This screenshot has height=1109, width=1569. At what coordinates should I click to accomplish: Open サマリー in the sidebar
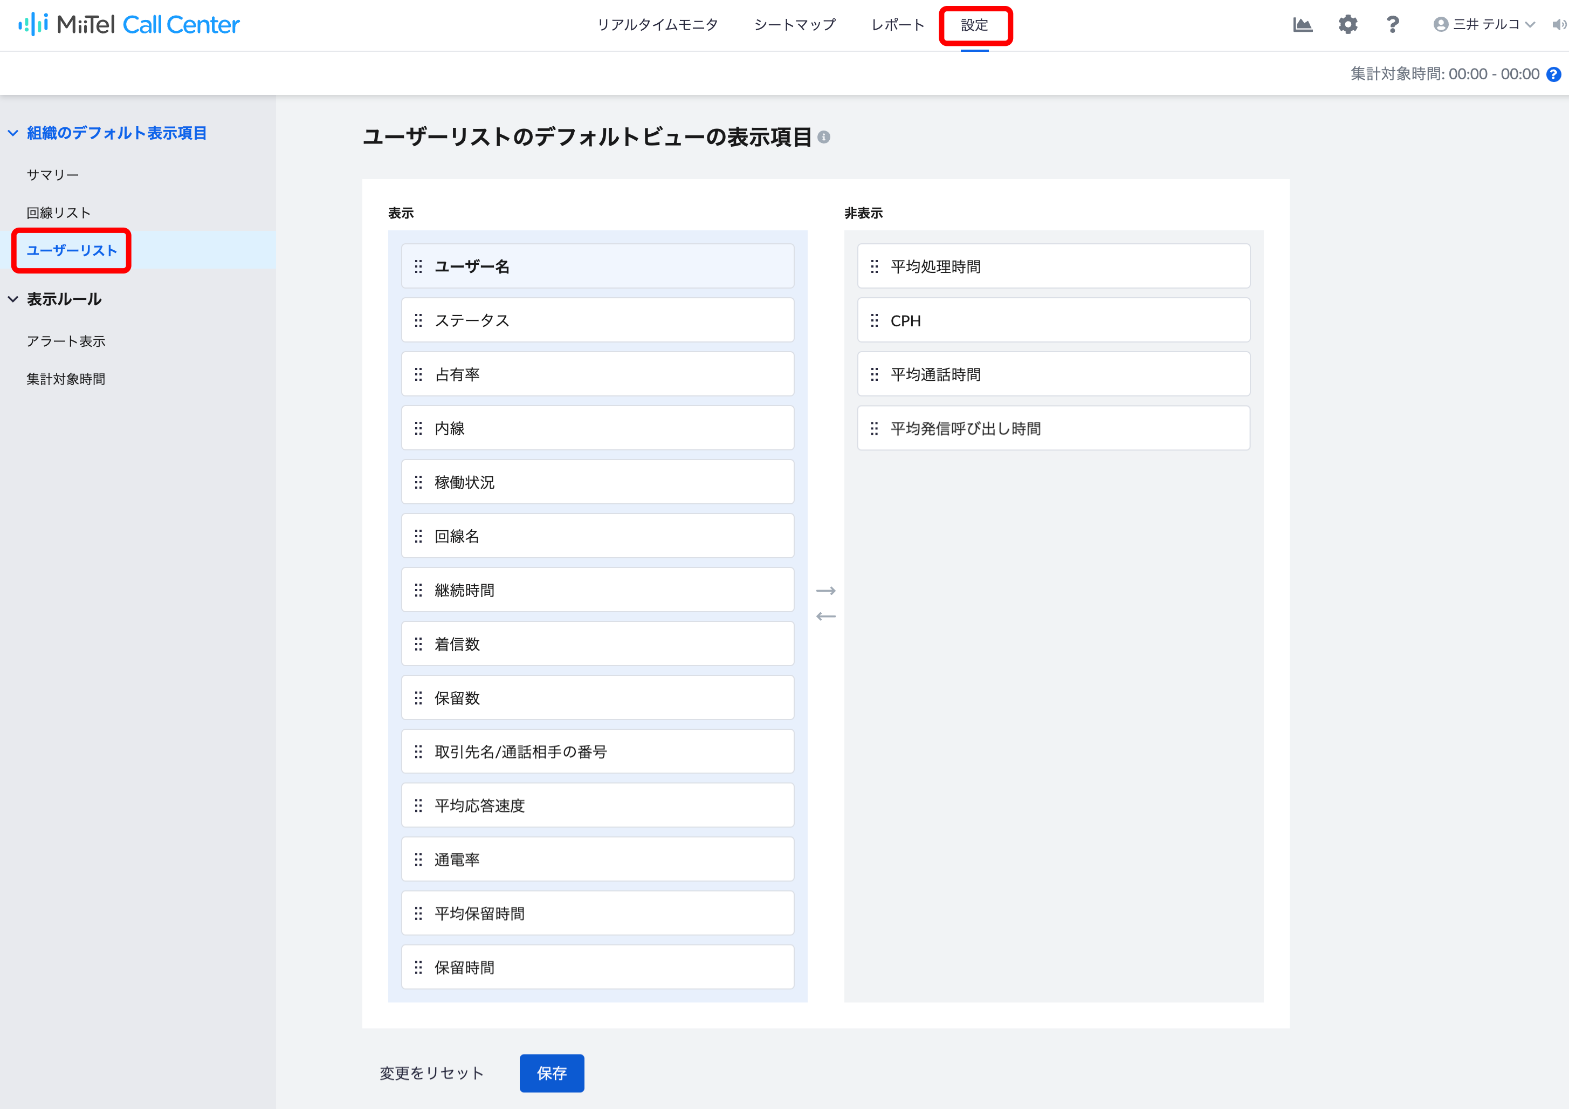tap(53, 175)
